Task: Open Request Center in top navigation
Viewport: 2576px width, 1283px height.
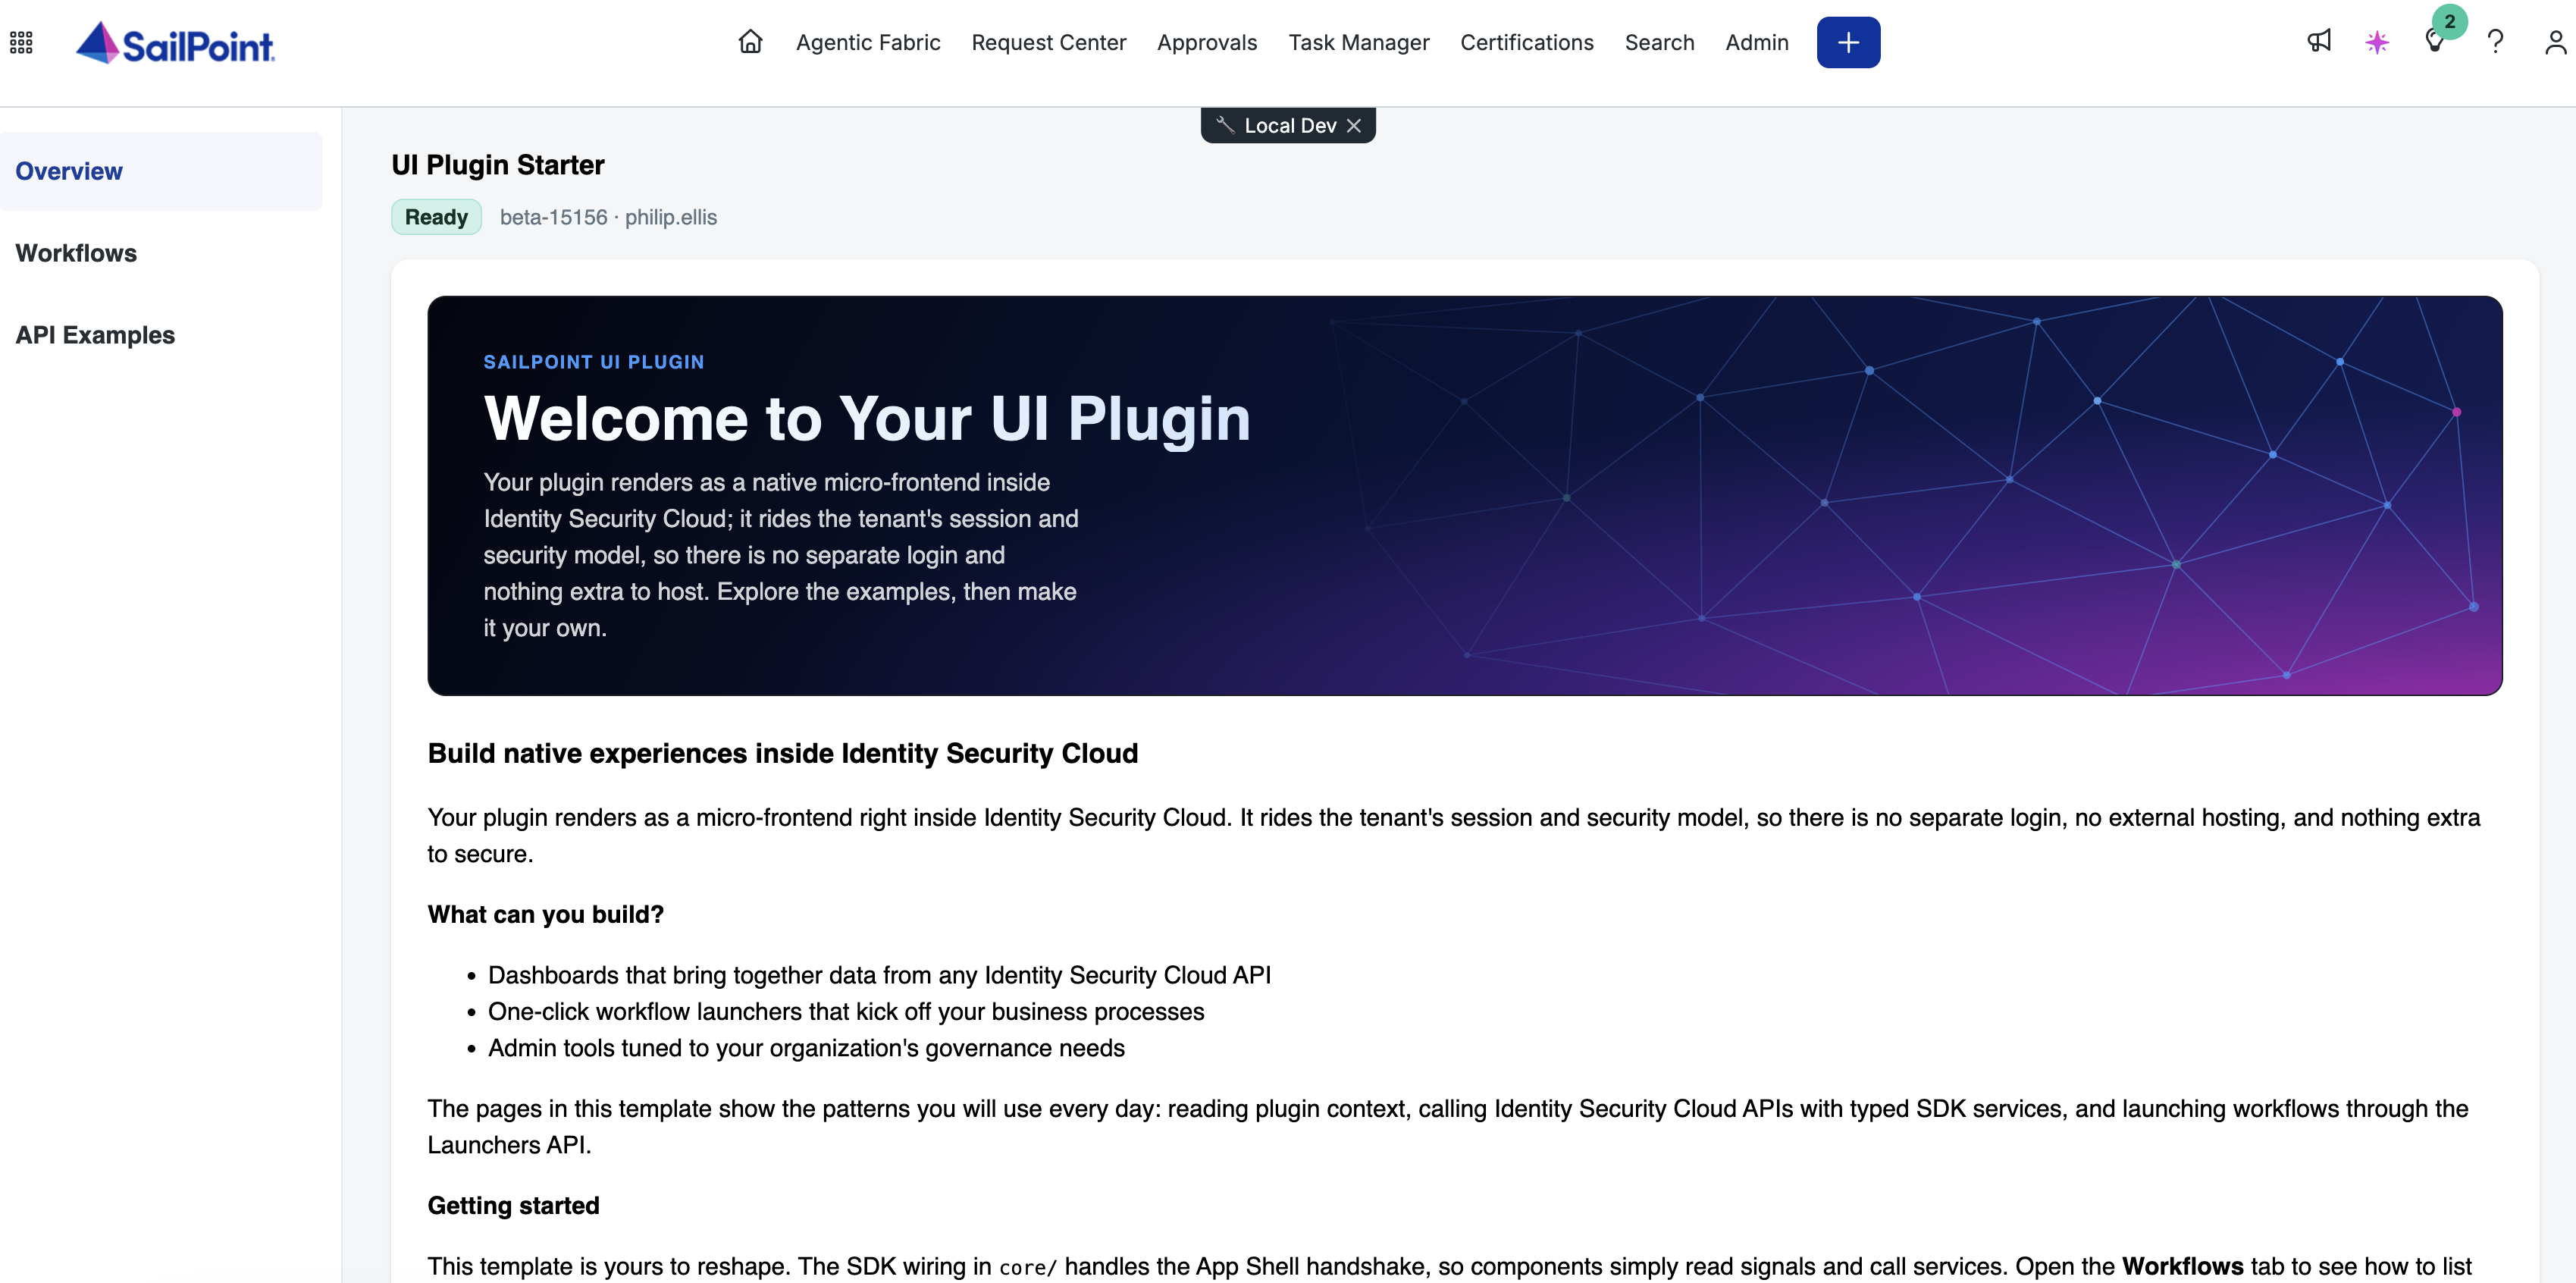Action: [1048, 42]
